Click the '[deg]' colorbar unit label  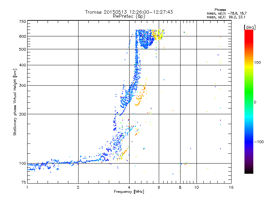[250, 27]
